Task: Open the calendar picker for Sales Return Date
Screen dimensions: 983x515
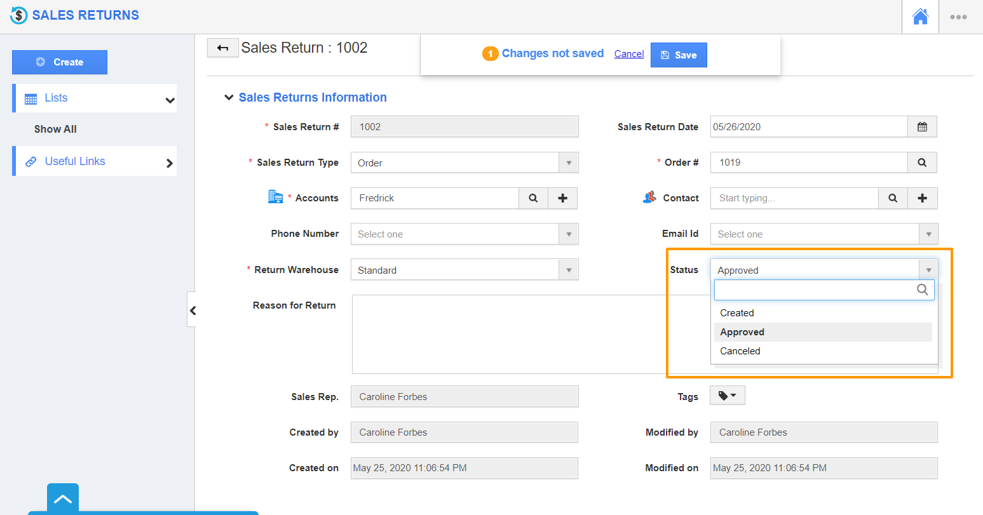Action: click(922, 126)
